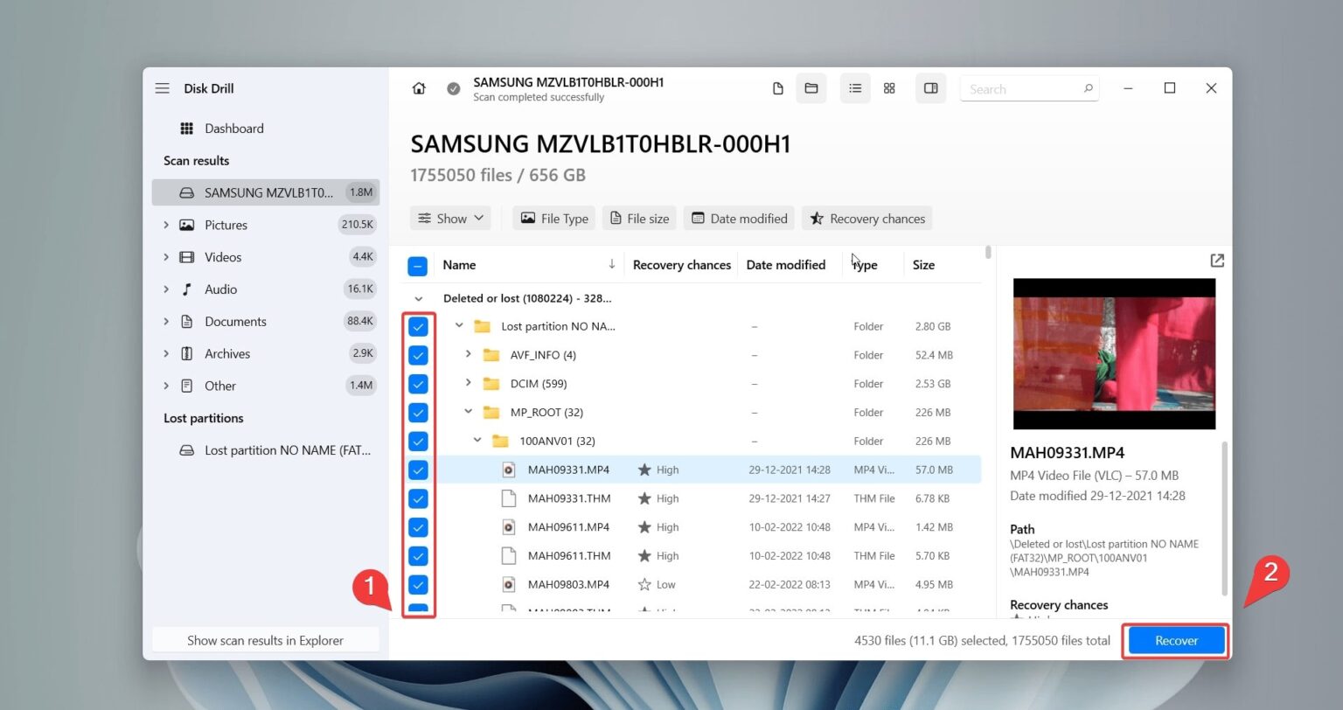Open the Dashboard from the sidebar

click(x=233, y=128)
